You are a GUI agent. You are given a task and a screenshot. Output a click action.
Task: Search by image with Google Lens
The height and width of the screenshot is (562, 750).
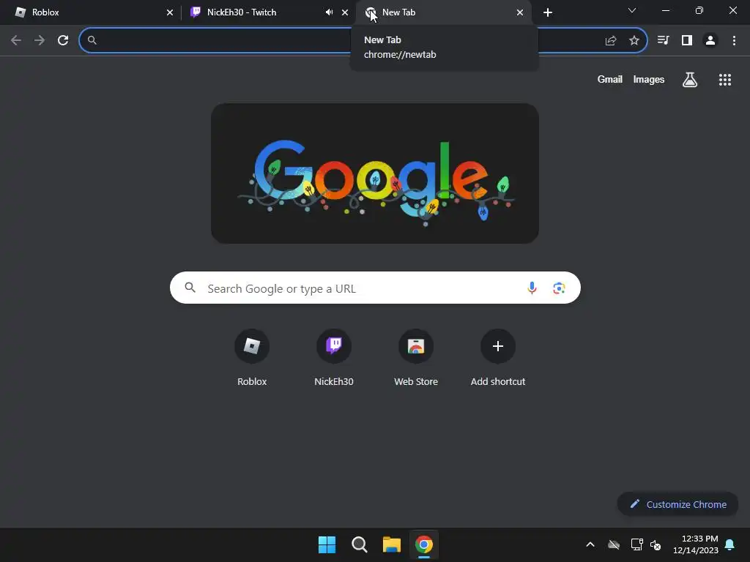[x=559, y=288]
